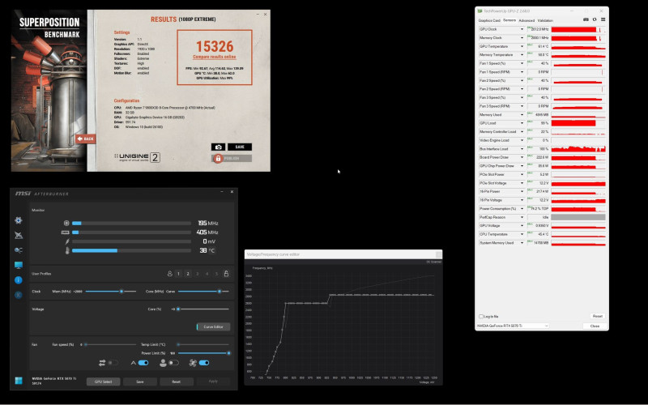Open the System Memory Used sensor dropdown
The height and width of the screenshot is (405, 648).
coord(522,243)
